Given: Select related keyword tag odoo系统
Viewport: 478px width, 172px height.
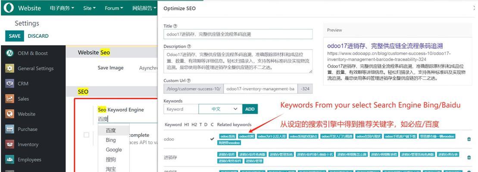Looking at the screenshot, I should tap(228, 136).
